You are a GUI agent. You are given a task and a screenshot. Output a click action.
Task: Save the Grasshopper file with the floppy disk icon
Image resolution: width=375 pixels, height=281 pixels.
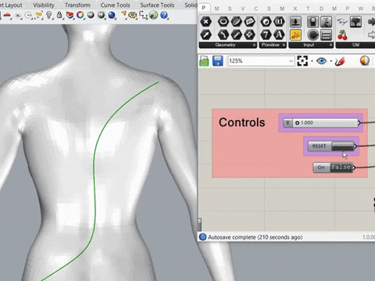217,61
